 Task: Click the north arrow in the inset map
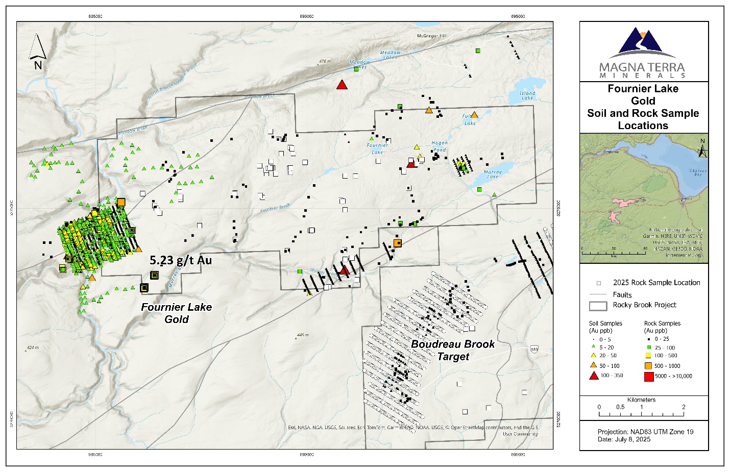[702, 148]
